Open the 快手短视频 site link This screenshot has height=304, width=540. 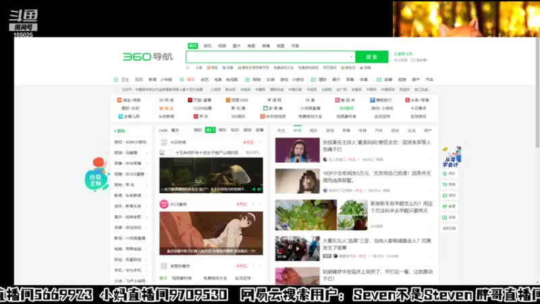pos(273,116)
